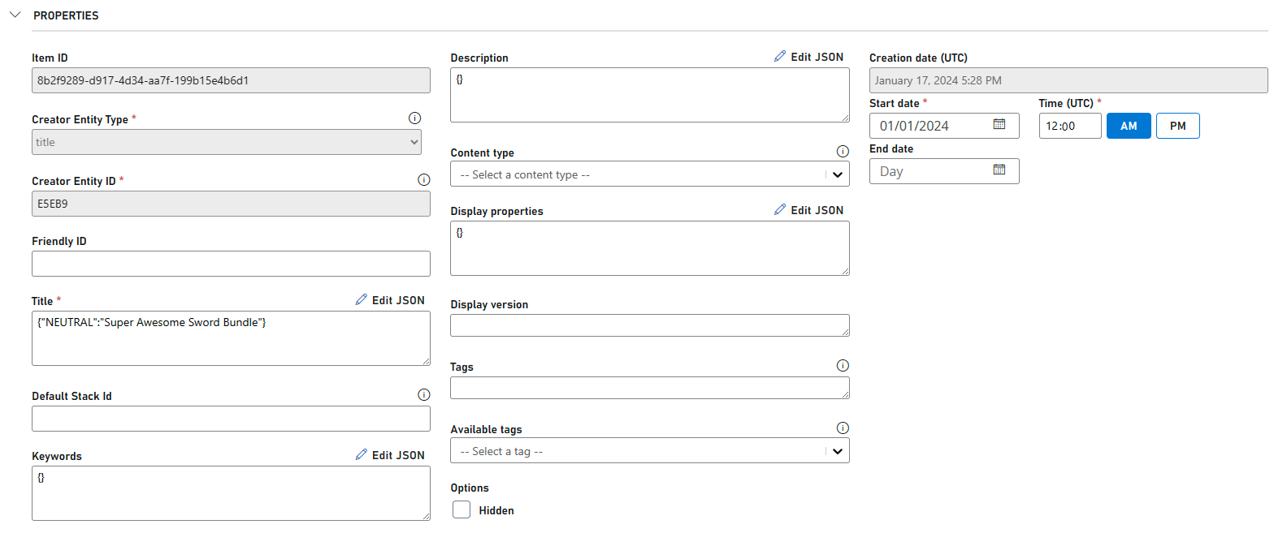The image size is (1274, 533).
Task: Open the Content type dropdown
Action: click(649, 174)
